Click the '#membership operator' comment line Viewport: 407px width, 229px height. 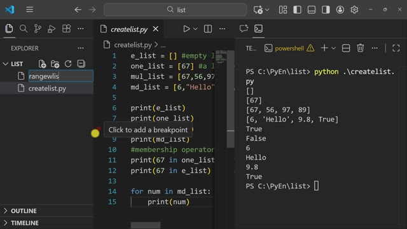click(x=172, y=149)
